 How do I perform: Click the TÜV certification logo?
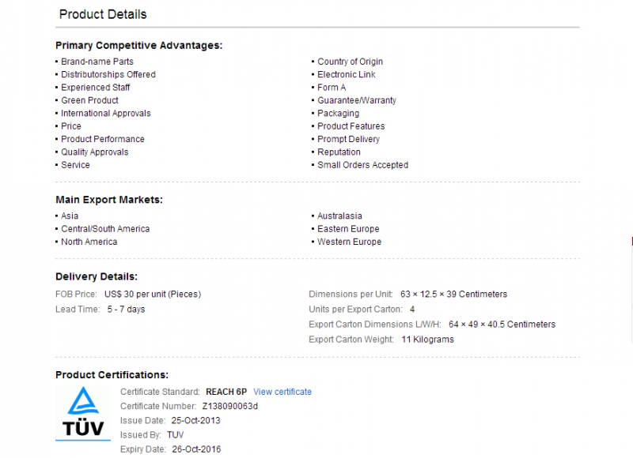click(x=83, y=413)
